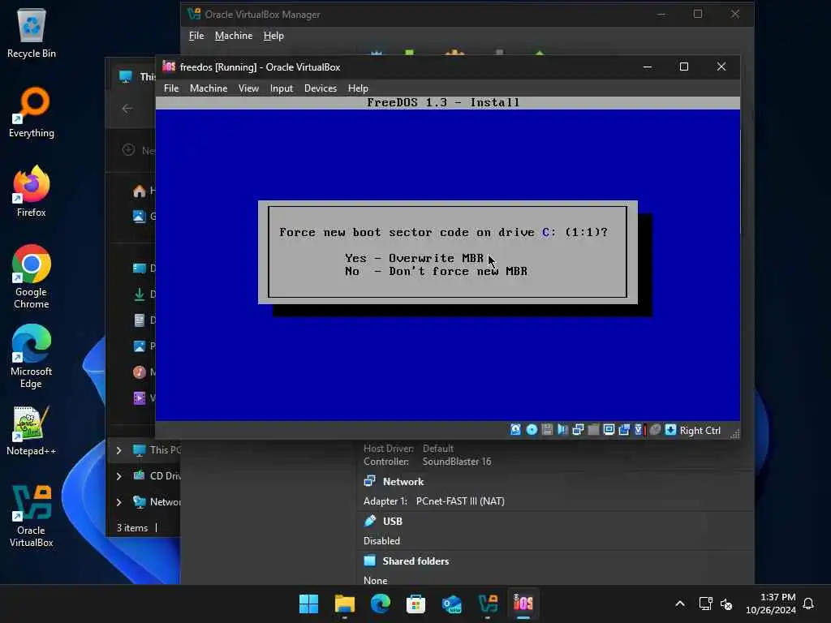Image resolution: width=831 pixels, height=623 pixels.
Task: Switch to VirtualBox Manager taskbar icon
Action: pos(488,604)
